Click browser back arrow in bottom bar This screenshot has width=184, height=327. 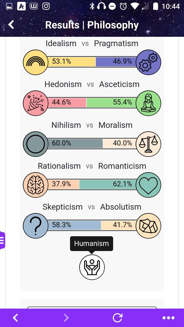click(15, 318)
